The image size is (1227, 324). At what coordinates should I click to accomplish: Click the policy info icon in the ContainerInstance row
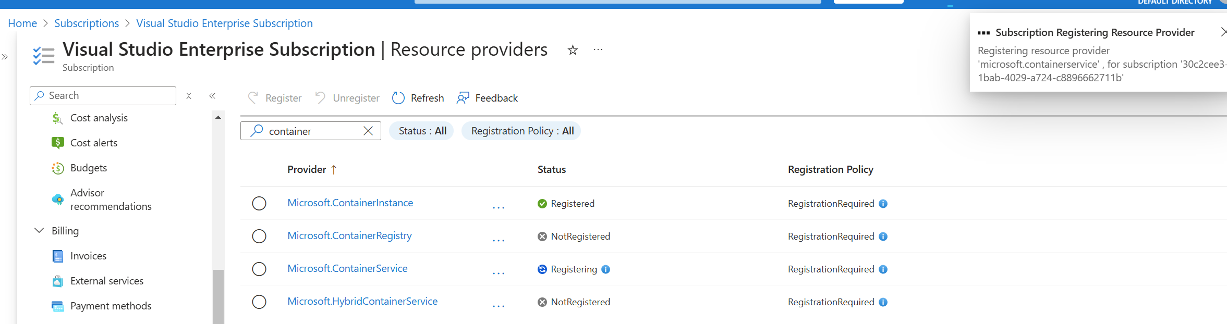click(883, 204)
